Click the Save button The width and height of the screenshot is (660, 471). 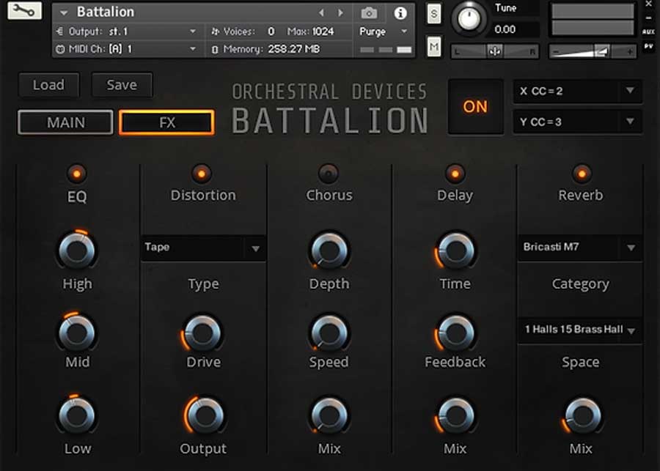click(122, 85)
